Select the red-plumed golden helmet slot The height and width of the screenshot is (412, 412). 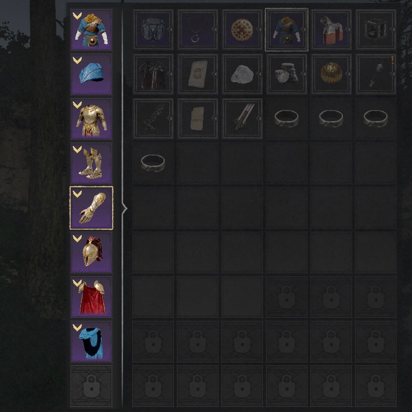pyautogui.click(x=91, y=252)
